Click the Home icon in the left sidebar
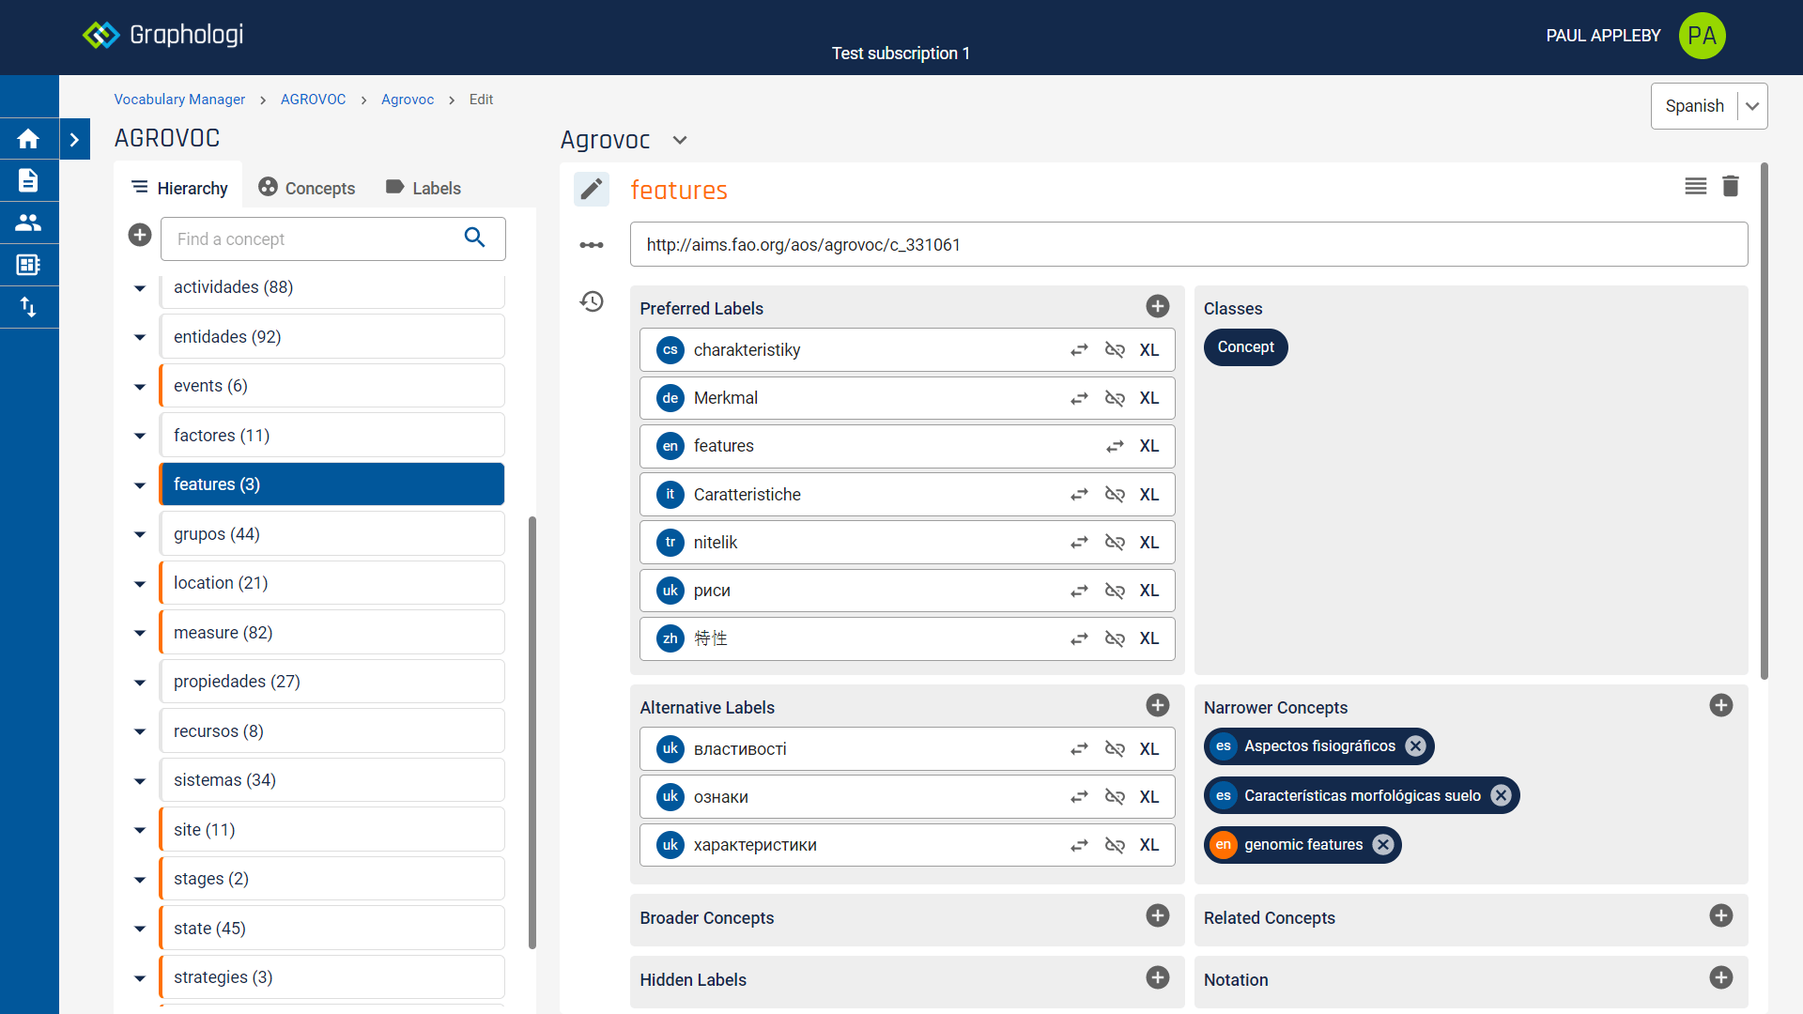Image resolution: width=1803 pixels, height=1014 pixels. (28, 139)
